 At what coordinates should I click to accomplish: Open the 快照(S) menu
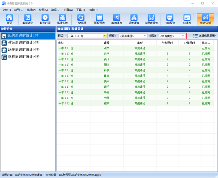[43, 10]
